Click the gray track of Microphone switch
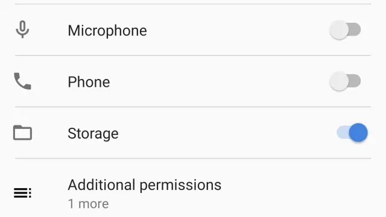Screen dimensions: 386x217 (x=355, y=30)
